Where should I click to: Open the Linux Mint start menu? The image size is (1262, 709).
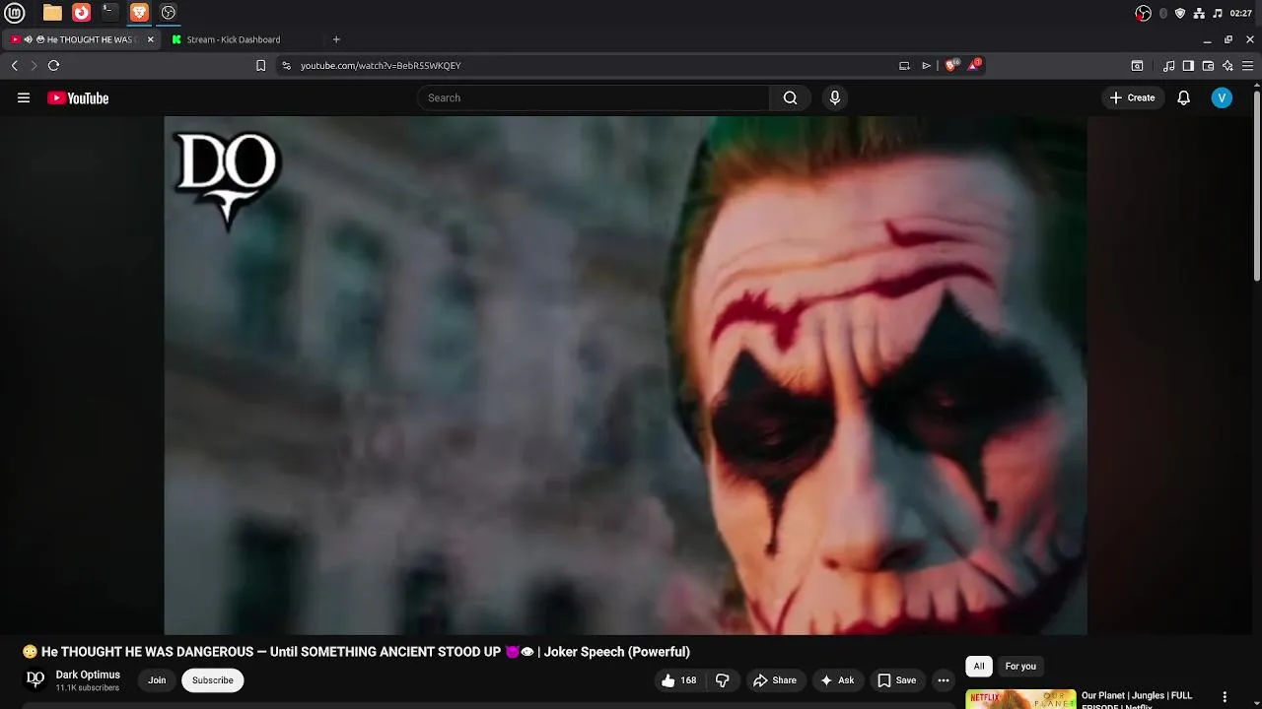tap(15, 13)
